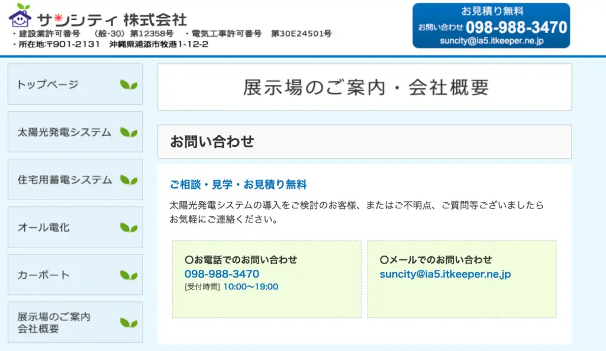Image resolution: width=606 pixels, height=351 pixels.
Task: Click leaf icon beside トップページ
Action: click(x=128, y=85)
